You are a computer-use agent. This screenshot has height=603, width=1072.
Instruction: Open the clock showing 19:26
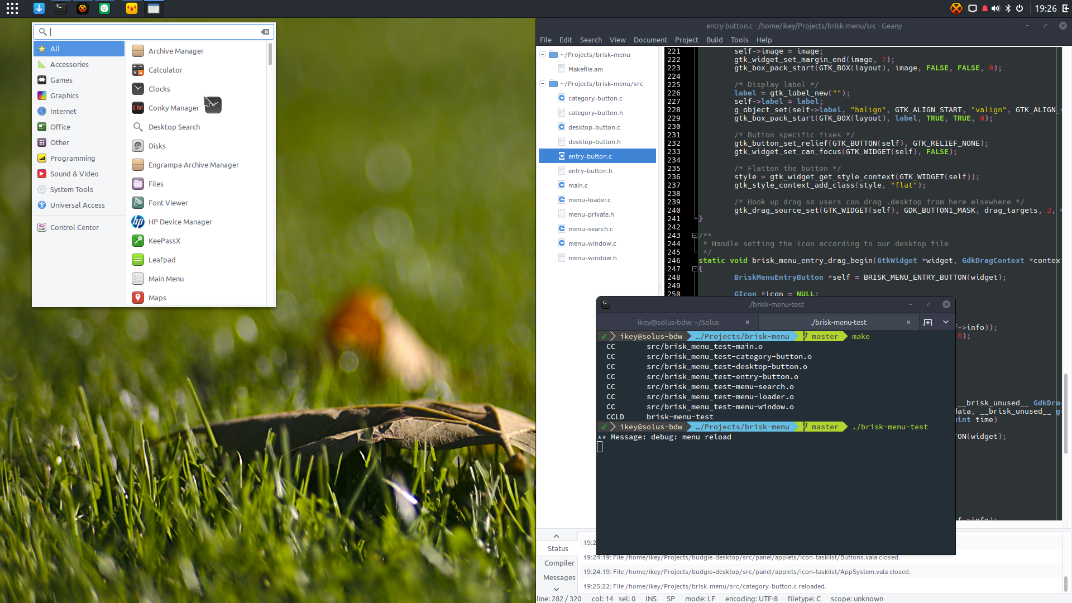[1045, 8]
